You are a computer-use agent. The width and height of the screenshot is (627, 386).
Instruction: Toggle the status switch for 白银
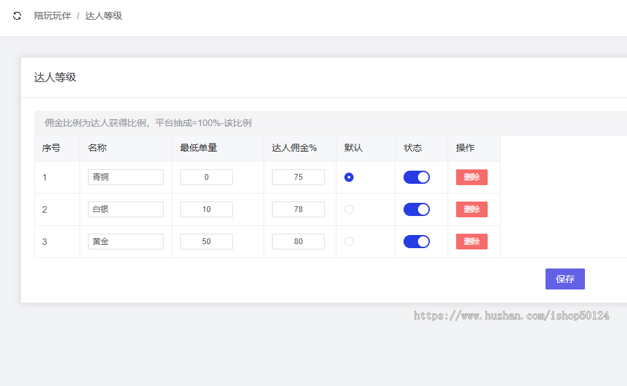point(416,209)
